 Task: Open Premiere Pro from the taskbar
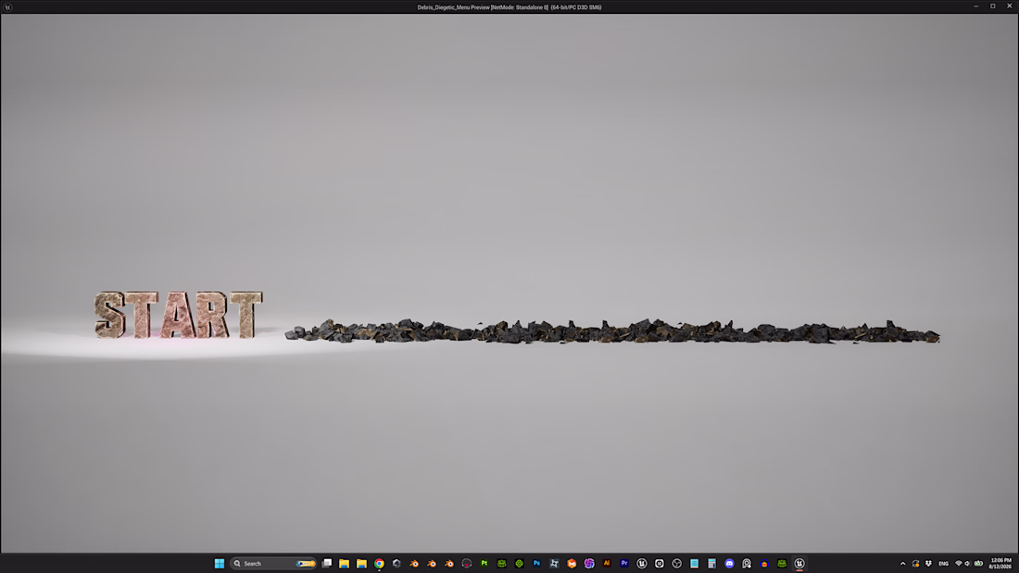coord(624,563)
